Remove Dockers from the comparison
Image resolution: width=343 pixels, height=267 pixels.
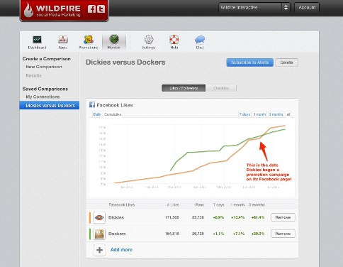[283, 234]
